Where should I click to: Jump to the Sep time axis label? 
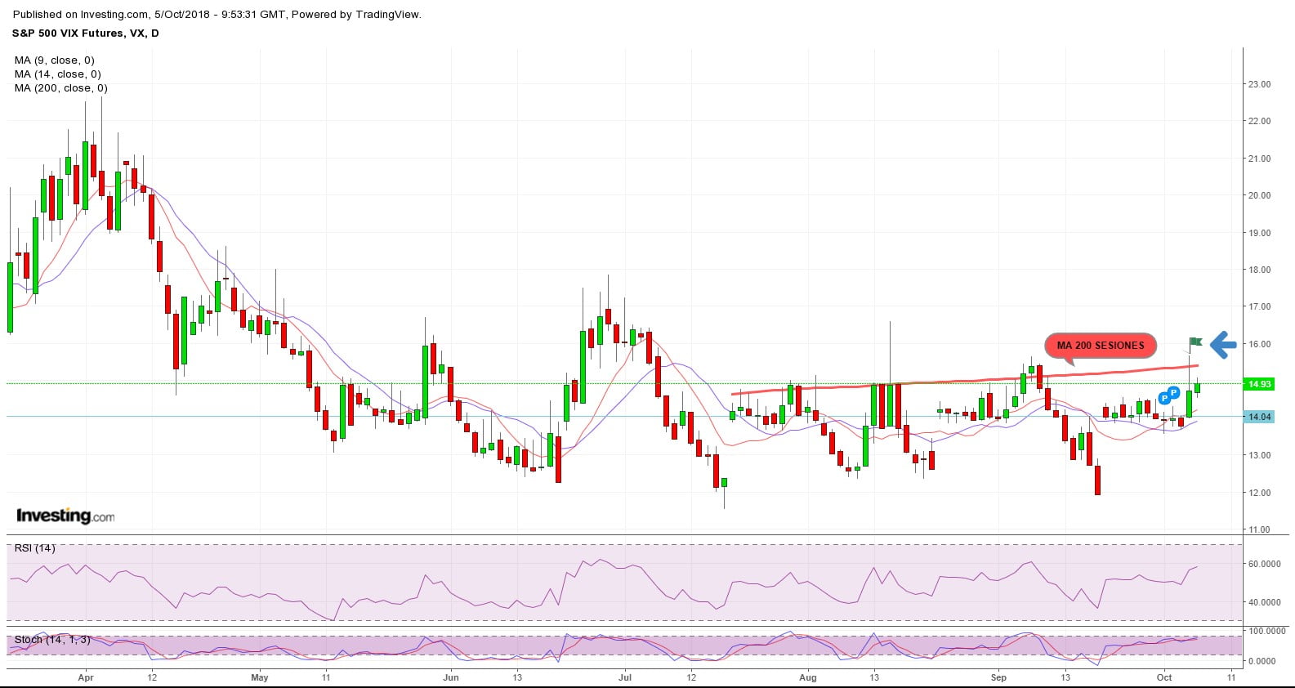point(998,677)
